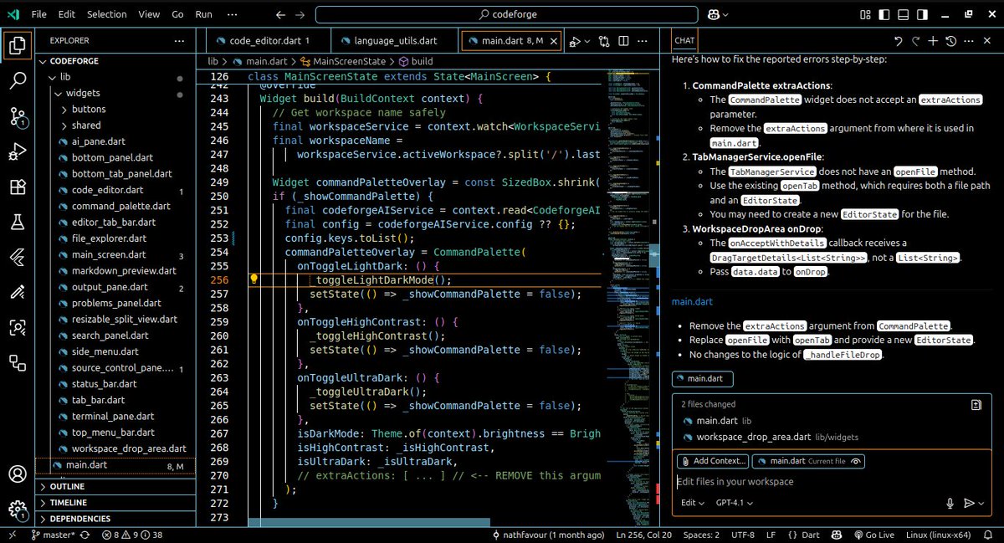Open the Manage gear icon
The image size is (1004, 543).
click(x=18, y=510)
